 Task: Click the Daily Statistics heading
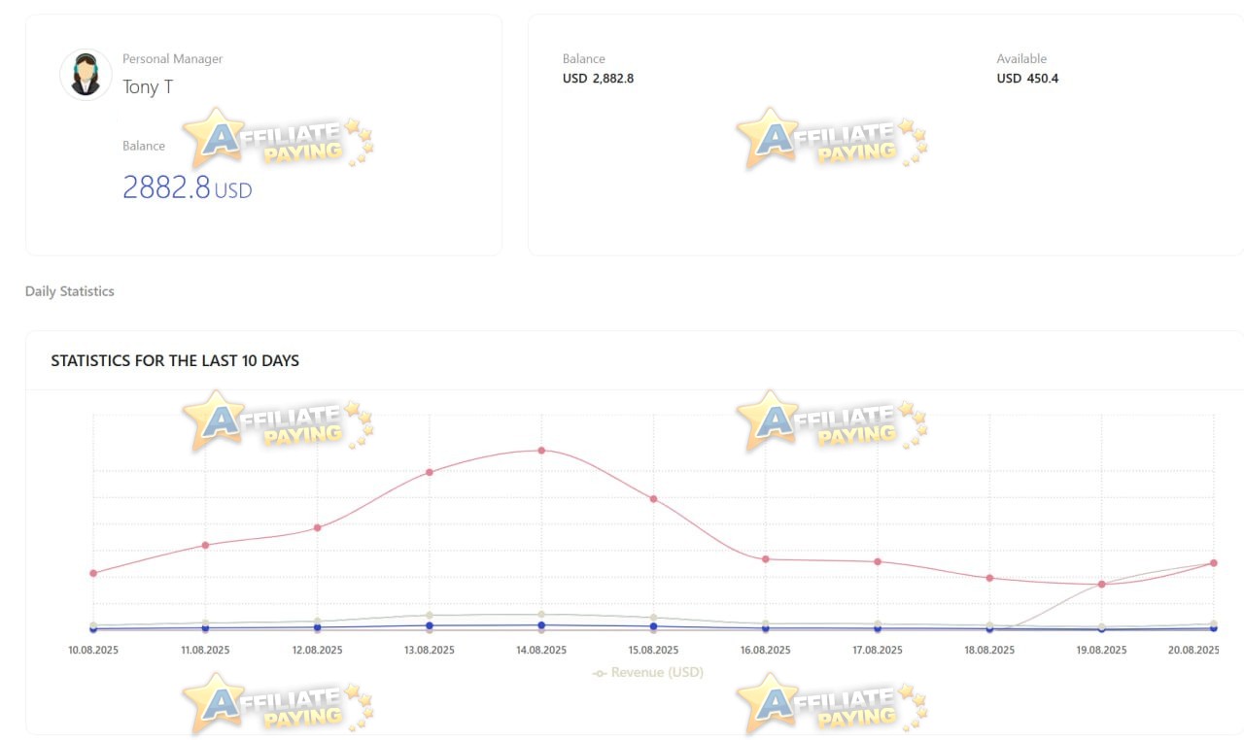[70, 291]
